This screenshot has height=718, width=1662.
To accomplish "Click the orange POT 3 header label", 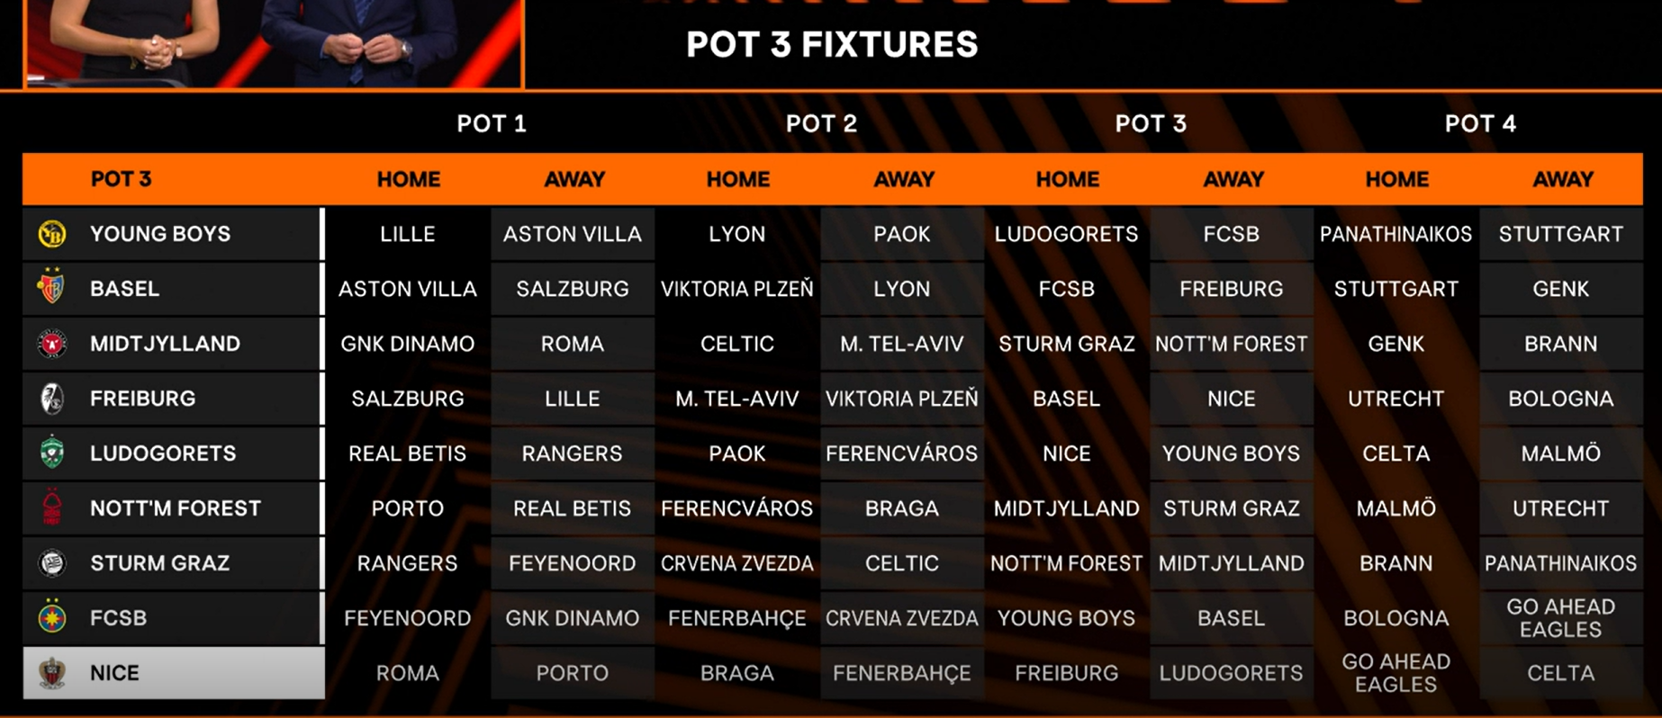I will [121, 179].
